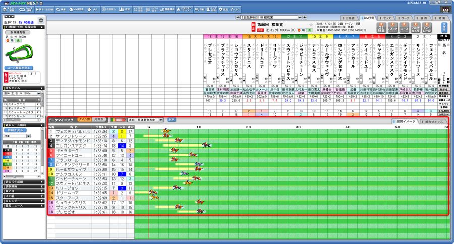Screen dimensions: 454x244
Task: Select horse row スターアニス in data mining
Action: click(91, 198)
